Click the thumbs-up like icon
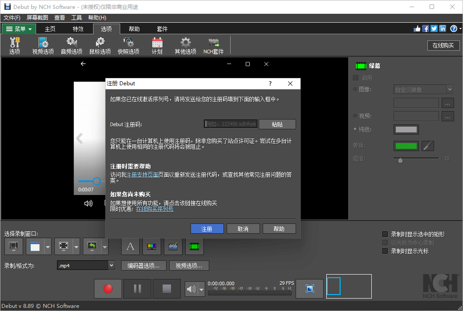 click(417, 28)
